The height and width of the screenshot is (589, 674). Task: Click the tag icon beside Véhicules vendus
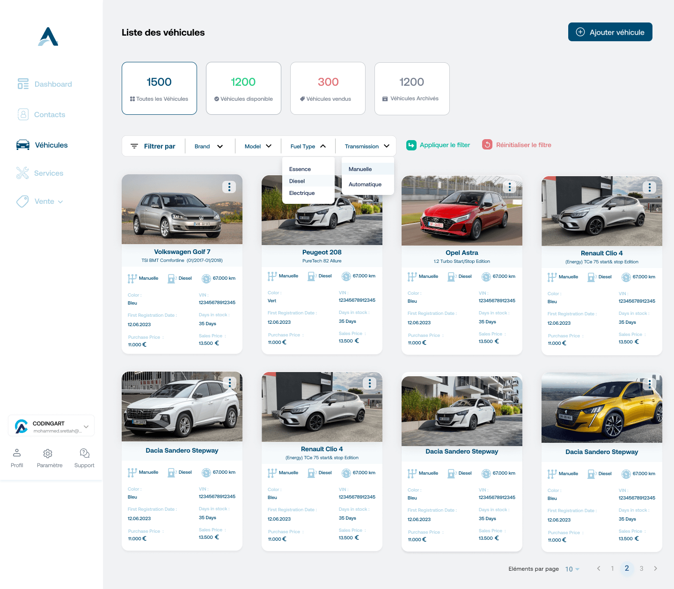[302, 99]
